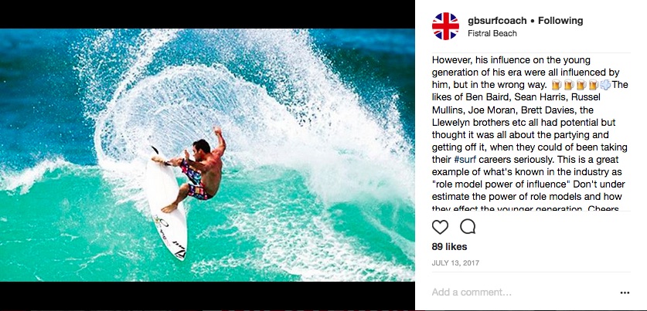Open the Fistral Beach location link
Viewport: 647px width, 311px height.
(x=492, y=34)
